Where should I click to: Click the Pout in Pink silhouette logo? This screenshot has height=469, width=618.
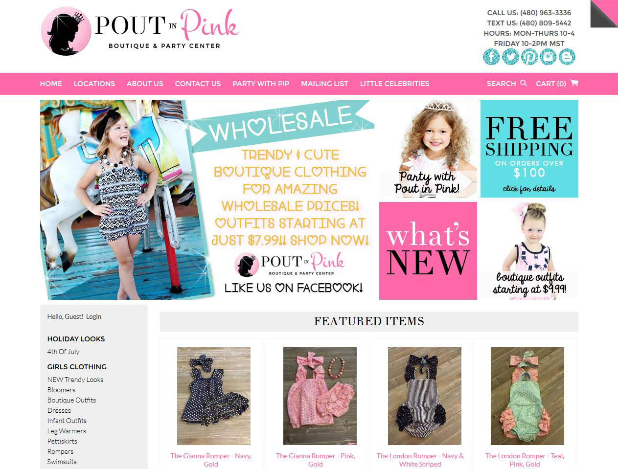coord(66,31)
